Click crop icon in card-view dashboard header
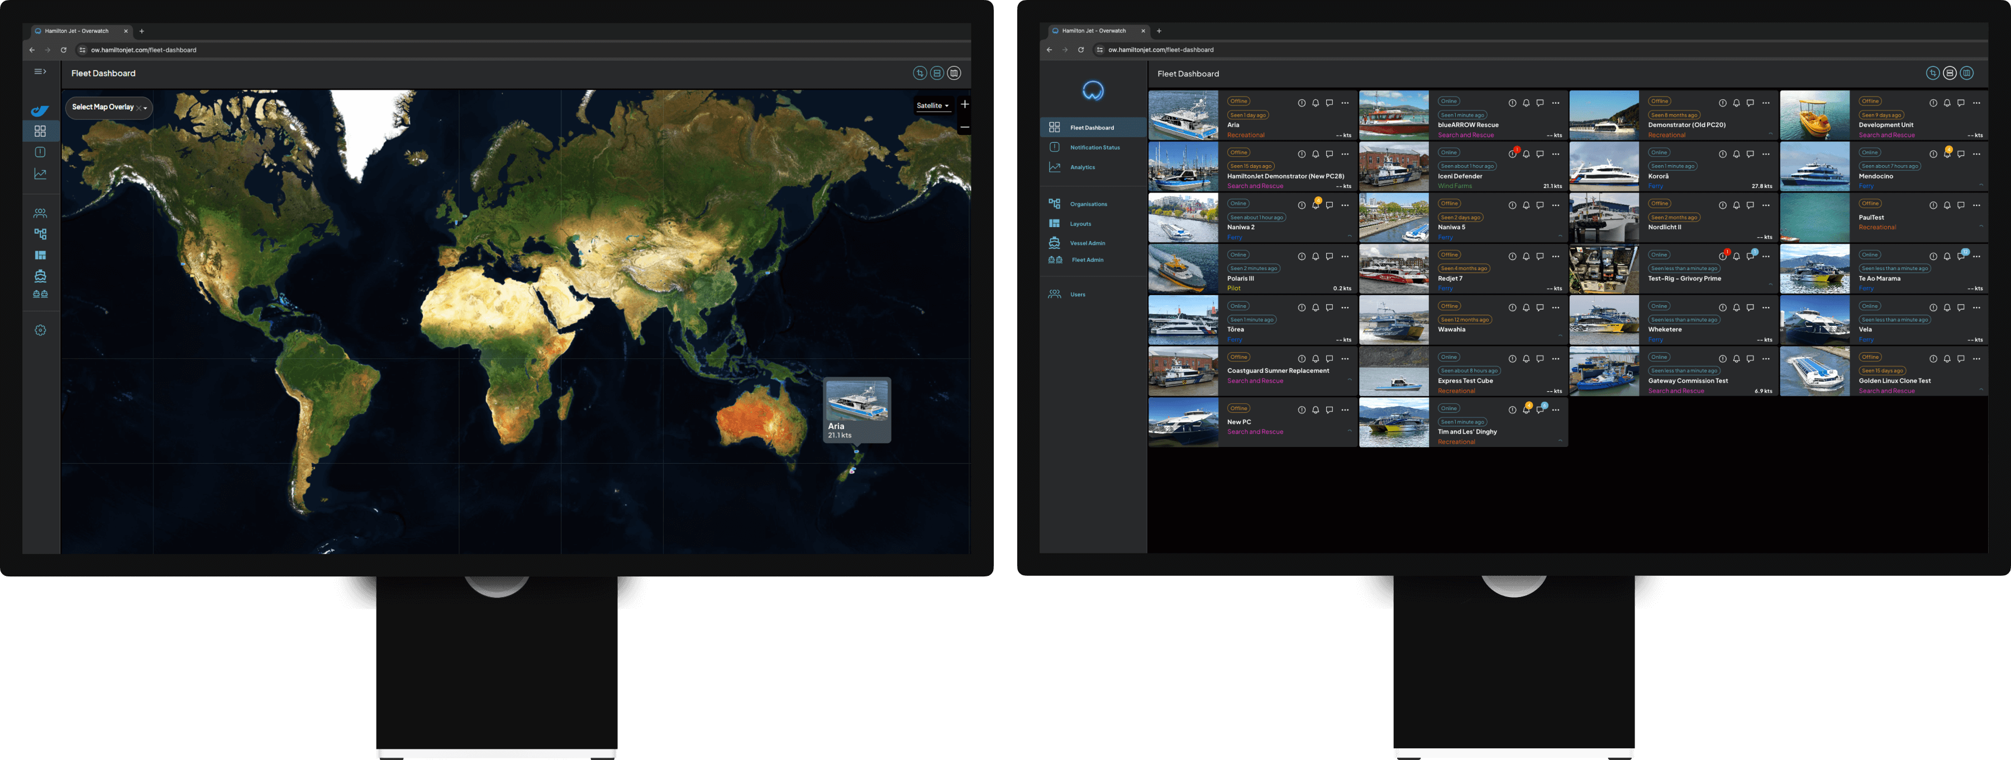The width and height of the screenshot is (2011, 760). tap(1933, 73)
